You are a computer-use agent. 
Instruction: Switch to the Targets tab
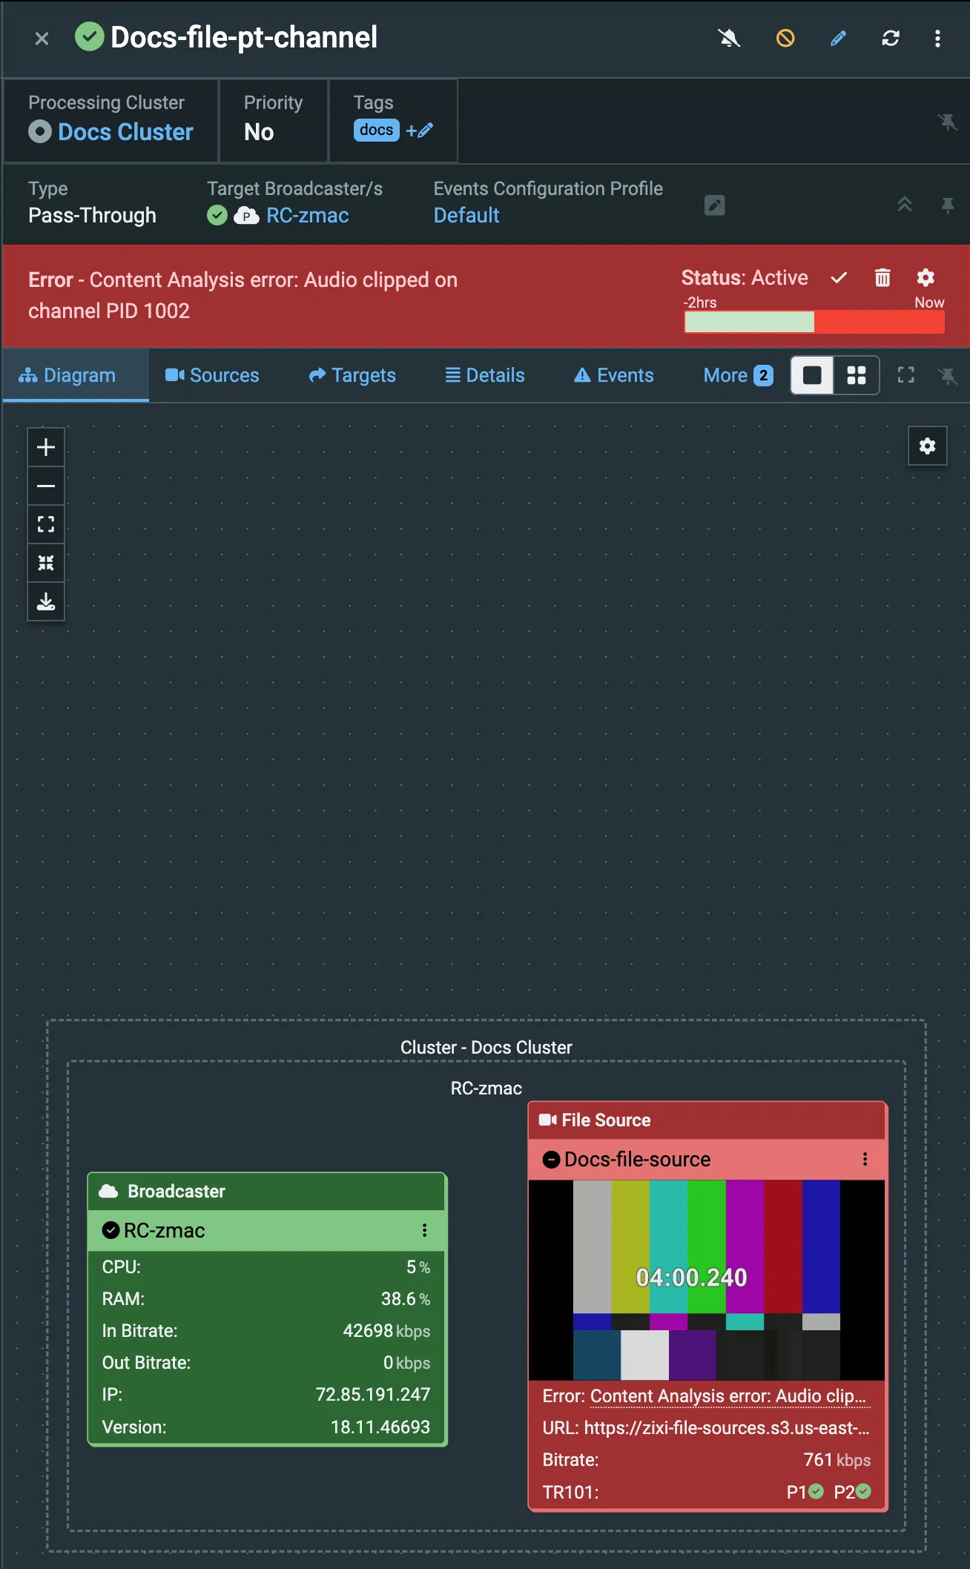[x=352, y=375]
